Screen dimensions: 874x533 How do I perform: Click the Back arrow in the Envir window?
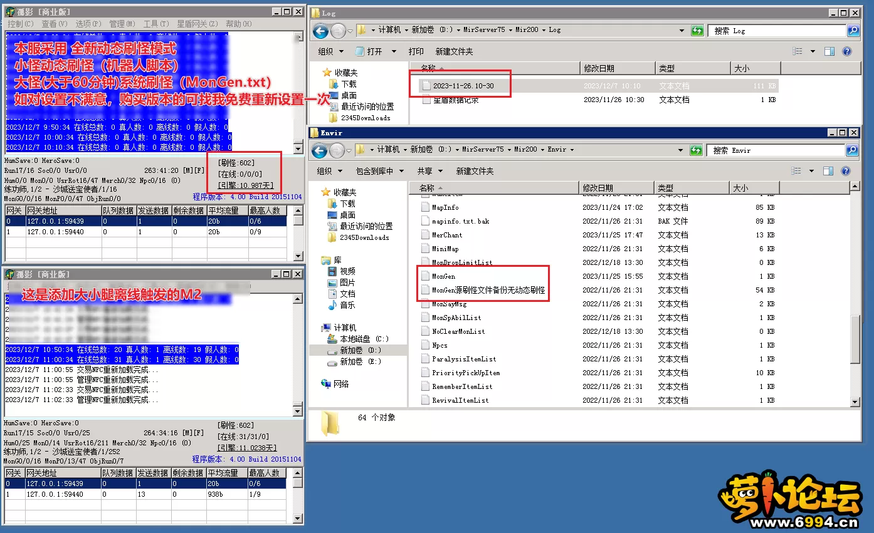point(320,150)
